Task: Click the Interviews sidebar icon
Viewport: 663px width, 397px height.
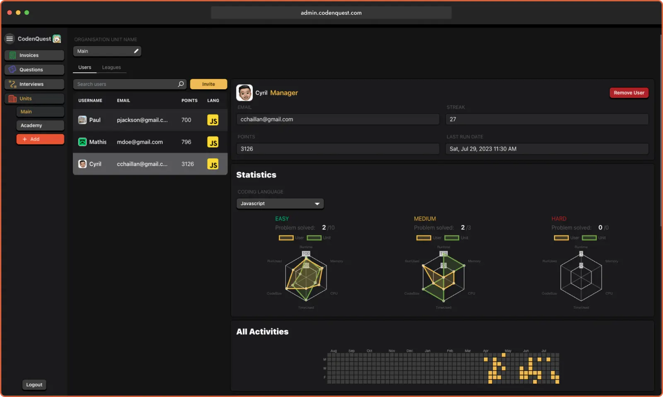Action: [12, 84]
